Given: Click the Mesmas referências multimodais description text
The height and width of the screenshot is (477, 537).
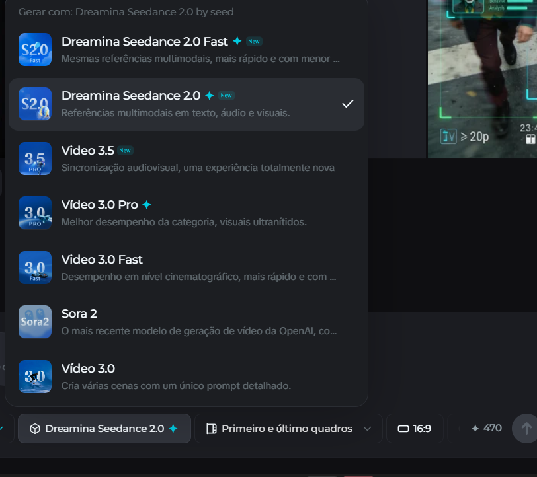Looking at the screenshot, I should tap(200, 59).
